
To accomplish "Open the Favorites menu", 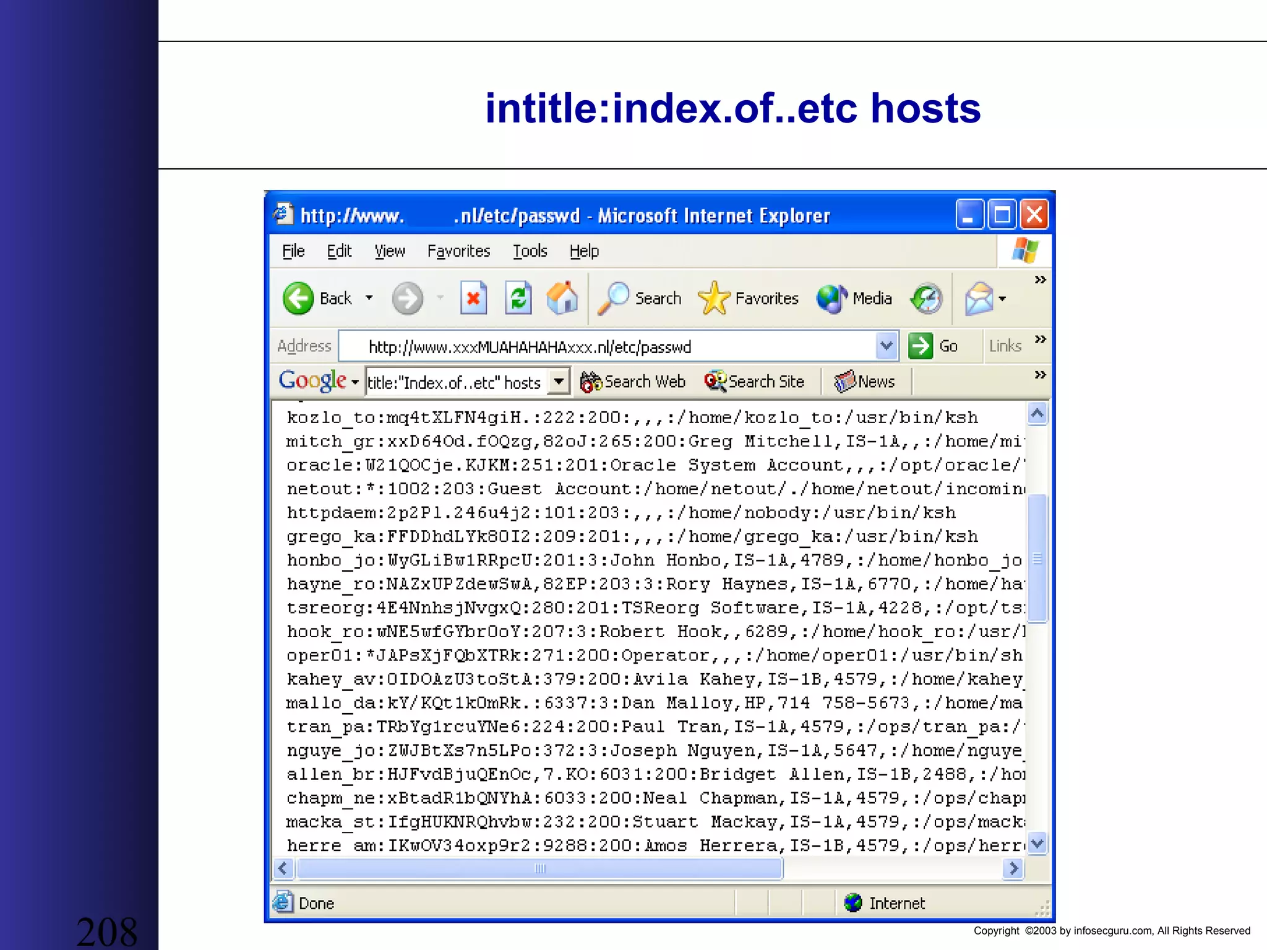I will pos(458,251).
